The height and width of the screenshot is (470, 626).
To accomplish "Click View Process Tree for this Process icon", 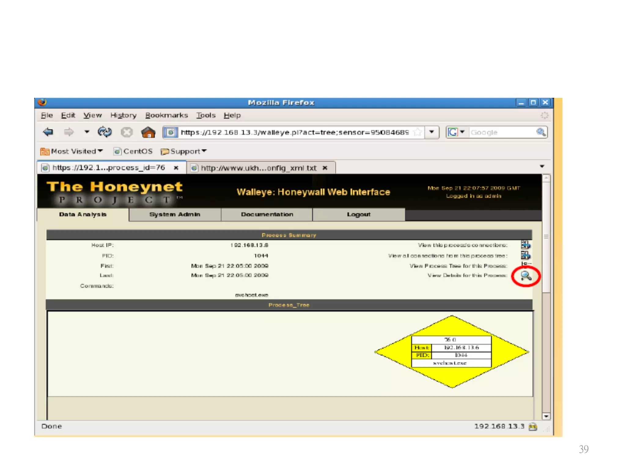I will (x=525, y=264).
